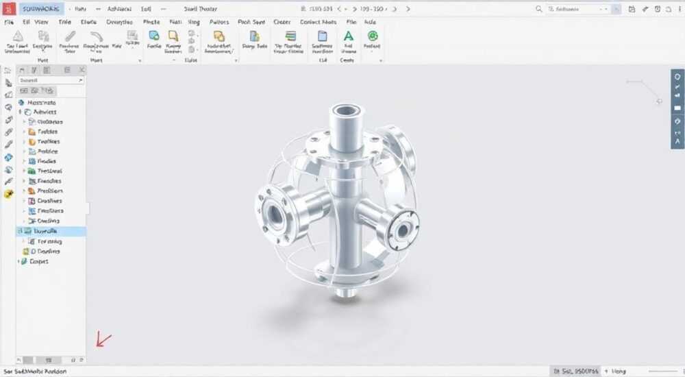Click the blue document with yellow badge icon
The height and width of the screenshot is (377, 685).
pos(254,36)
